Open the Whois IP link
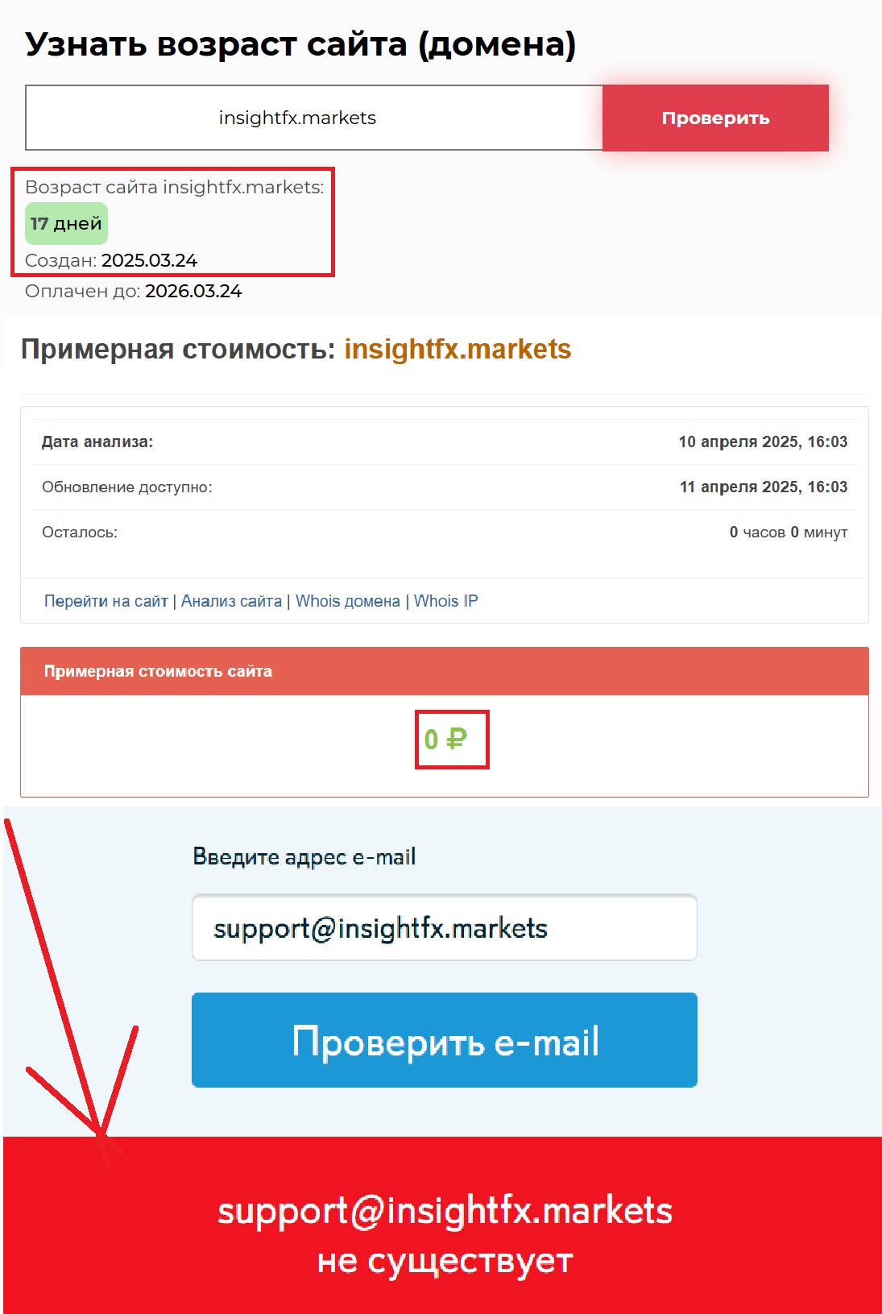Image resolution: width=882 pixels, height=1314 pixels. (445, 601)
